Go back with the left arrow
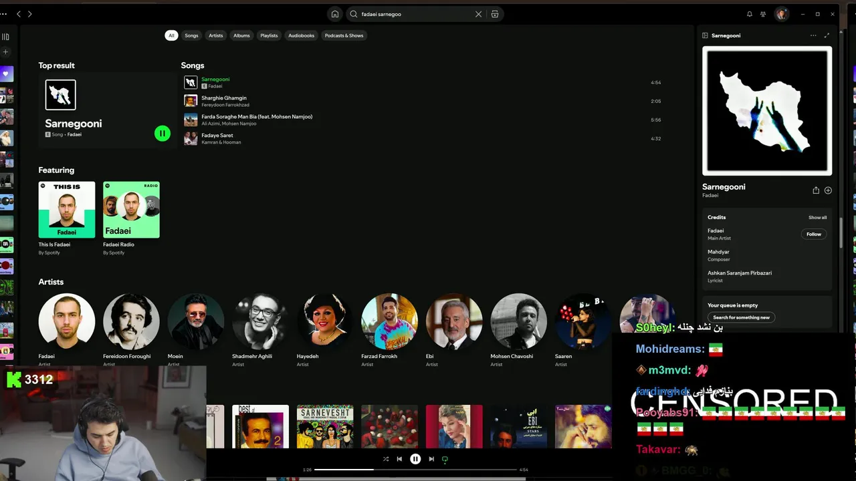The width and height of the screenshot is (856, 481). [x=18, y=14]
